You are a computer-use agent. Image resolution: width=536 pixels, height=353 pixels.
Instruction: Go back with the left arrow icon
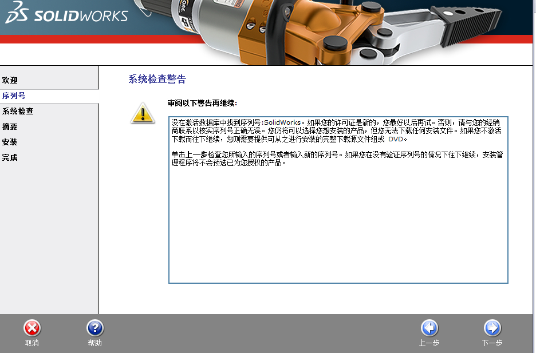pos(429,328)
